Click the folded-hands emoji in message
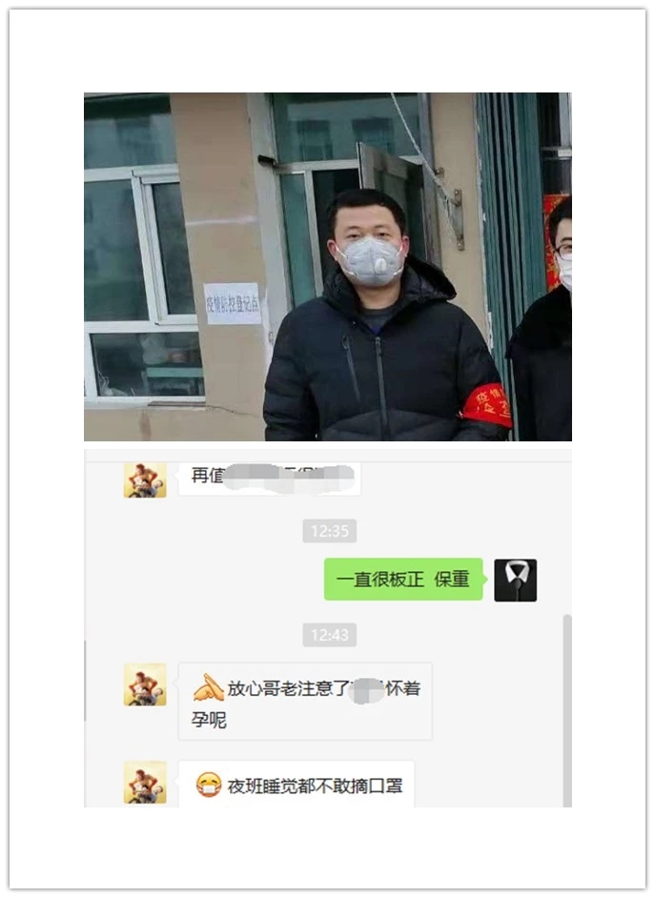The image size is (655, 898). click(208, 688)
